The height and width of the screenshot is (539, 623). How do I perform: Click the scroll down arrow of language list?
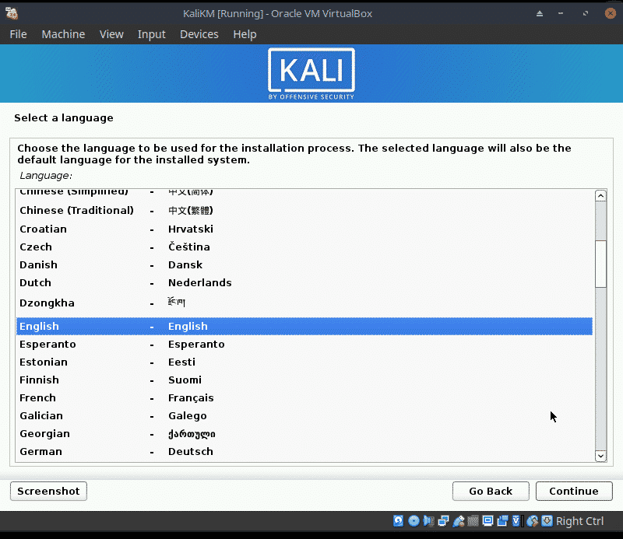coord(600,456)
